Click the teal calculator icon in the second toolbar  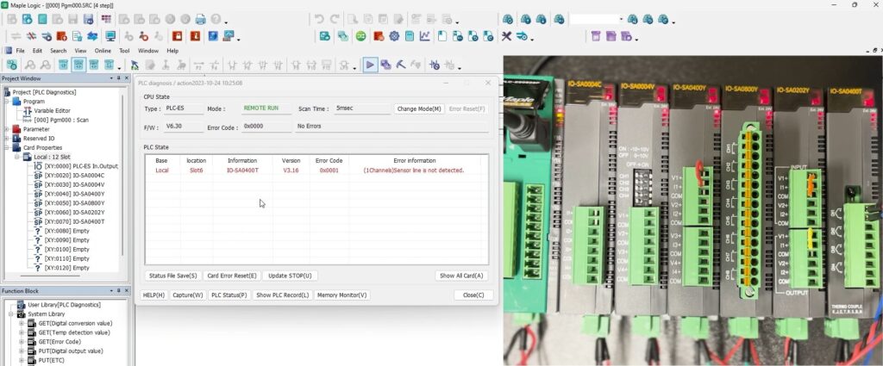pyautogui.click(x=410, y=36)
